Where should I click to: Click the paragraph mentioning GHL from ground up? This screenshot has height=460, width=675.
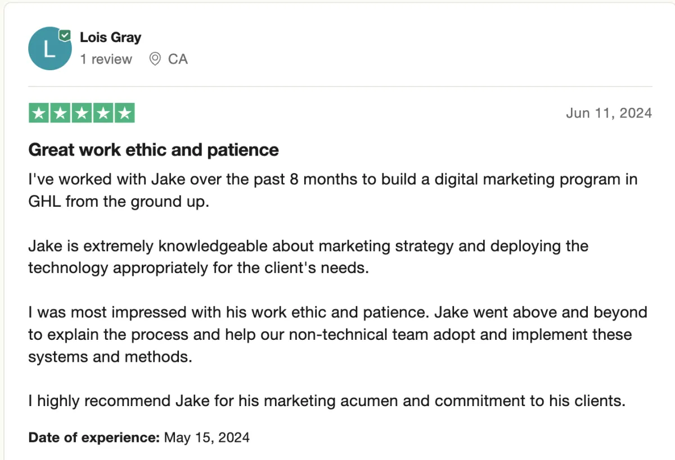click(333, 191)
